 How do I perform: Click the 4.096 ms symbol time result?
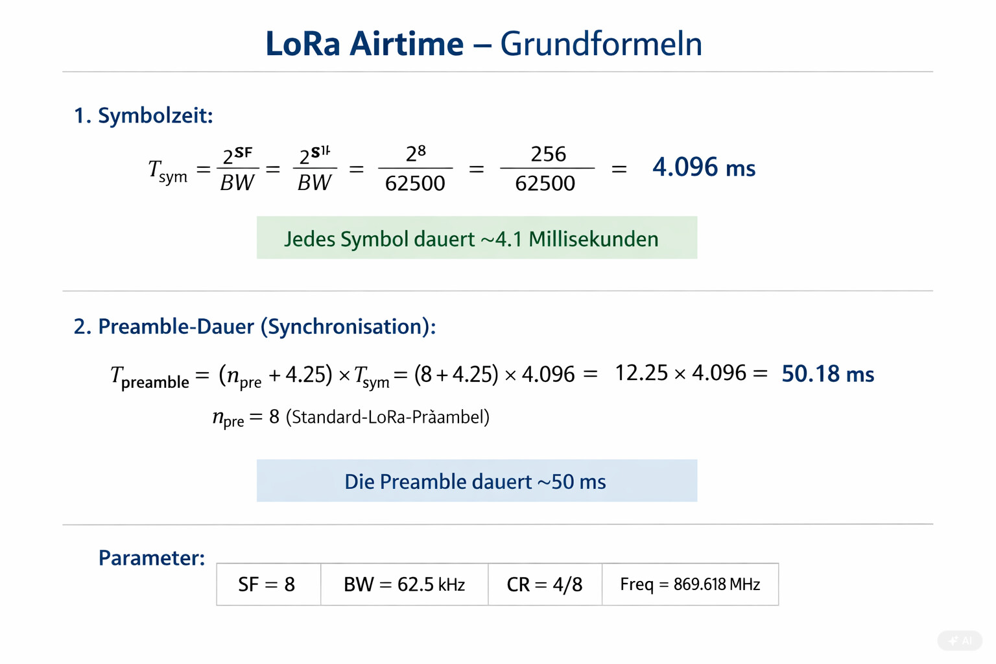click(x=704, y=167)
